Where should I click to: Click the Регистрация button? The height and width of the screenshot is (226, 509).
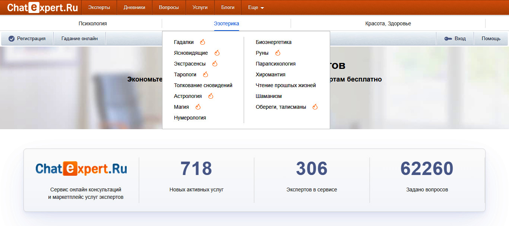point(27,39)
